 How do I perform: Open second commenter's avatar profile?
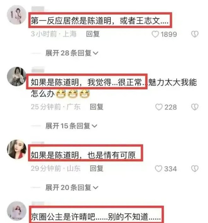click(17, 77)
